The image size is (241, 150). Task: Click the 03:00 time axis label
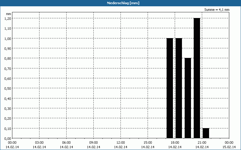39,143
